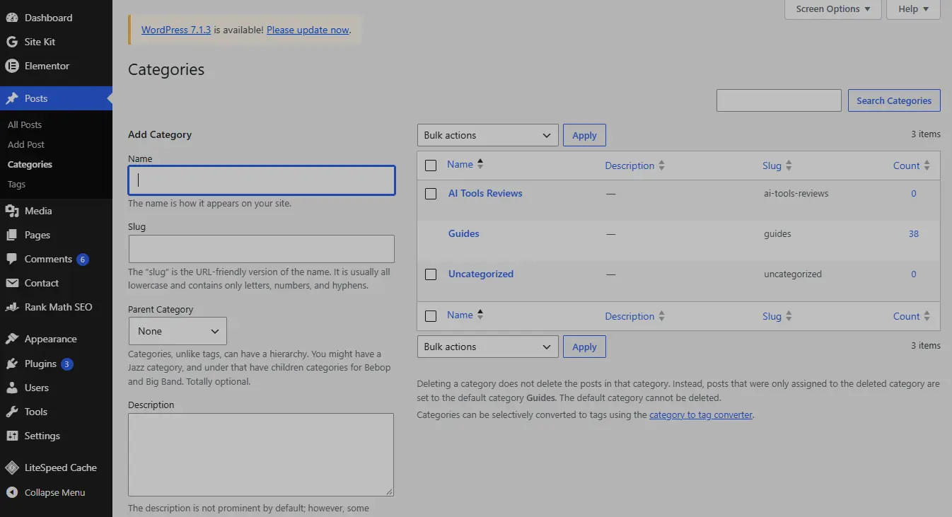Sort by Count in header row
The image size is (952, 517).
tap(912, 165)
